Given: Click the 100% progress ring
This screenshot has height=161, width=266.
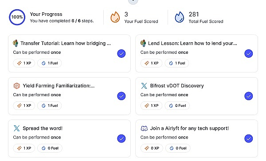Looking at the screenshot, I should tap(17, 17).
